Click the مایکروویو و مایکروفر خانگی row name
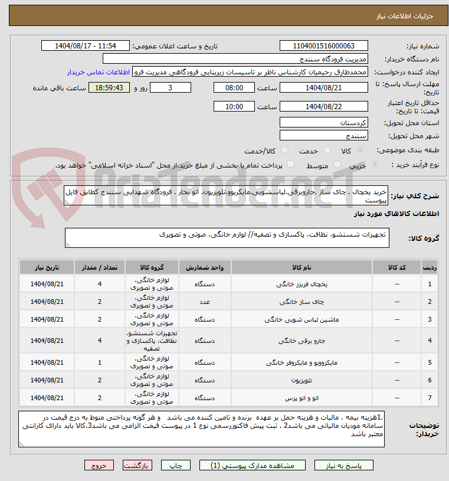This screenshot has height=481, width=449. tap(301, 363)
